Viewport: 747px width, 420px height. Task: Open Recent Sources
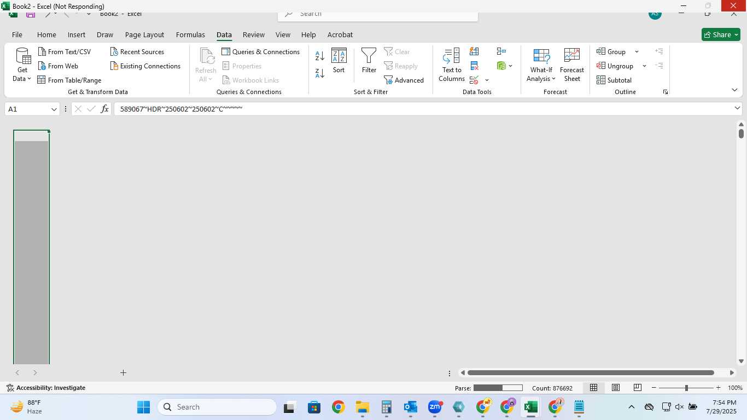coord(137,52)
